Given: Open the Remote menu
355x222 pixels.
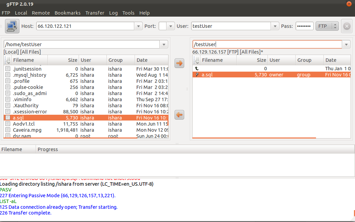Looking at the screenshot, I should coord(41,13).
